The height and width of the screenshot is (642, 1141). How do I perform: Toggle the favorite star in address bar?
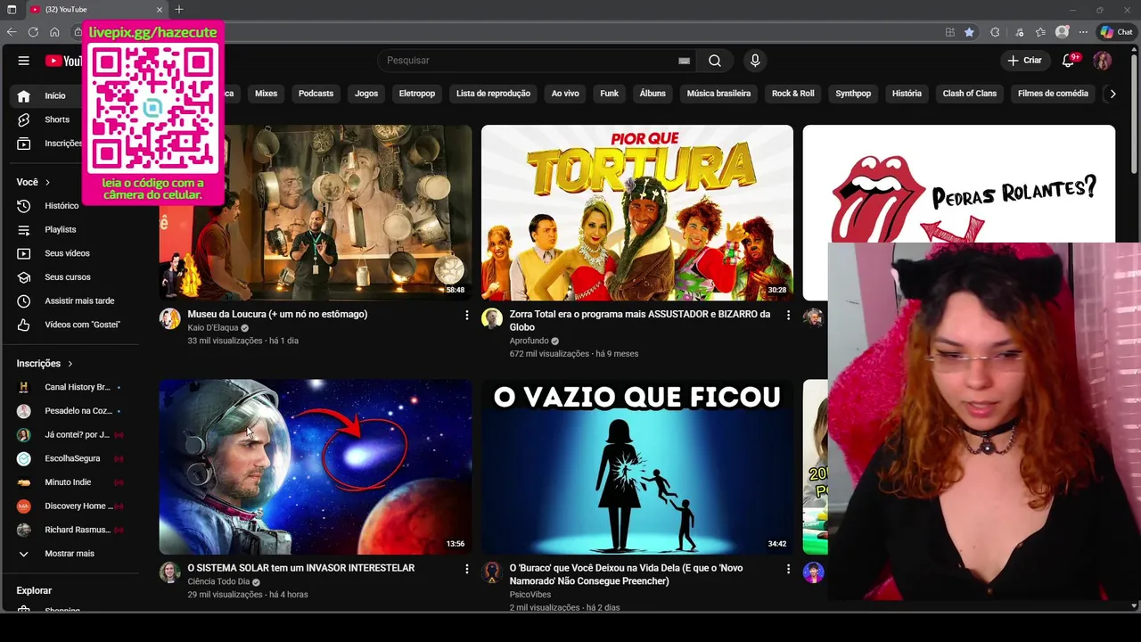[969, 32]
